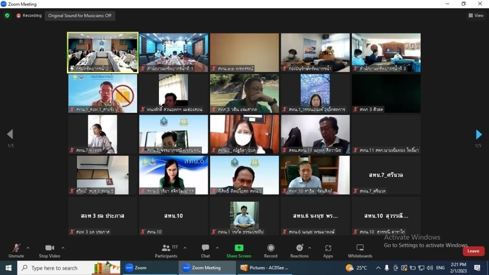The width and height of the screenshot is (489, 275).
Task: Expand audio options arrow beside Unmute
Action: (x=28, y=248)
